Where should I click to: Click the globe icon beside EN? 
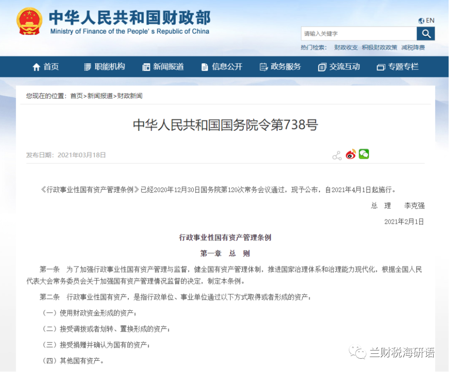tap(421, 21)
